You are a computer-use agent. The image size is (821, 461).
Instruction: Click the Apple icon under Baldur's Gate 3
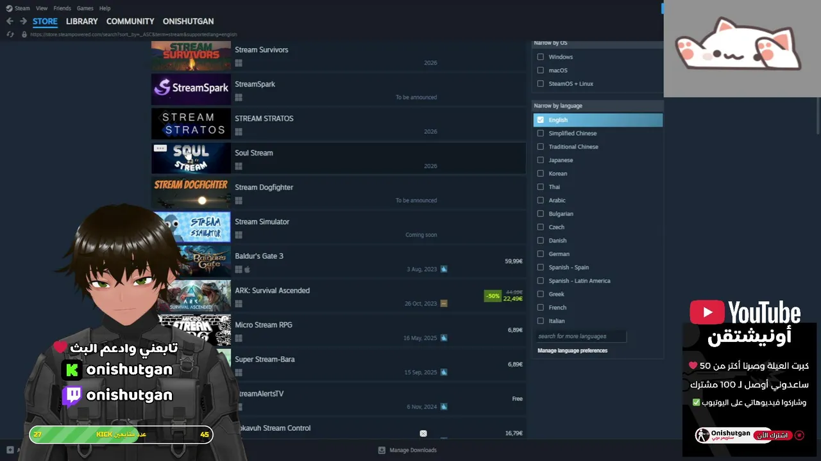click(247, 269)
